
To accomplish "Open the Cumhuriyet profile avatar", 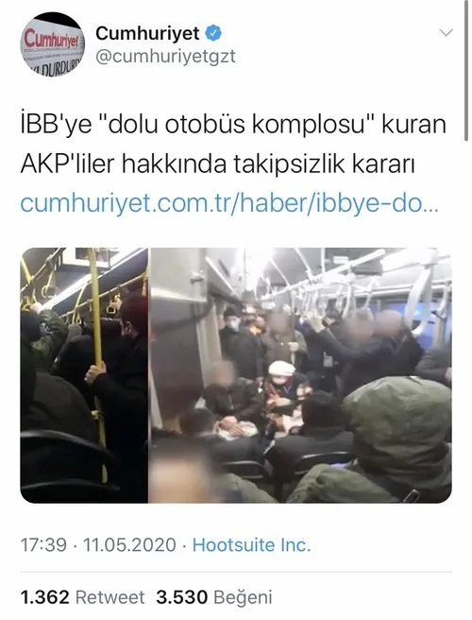I will click(52, 44).
